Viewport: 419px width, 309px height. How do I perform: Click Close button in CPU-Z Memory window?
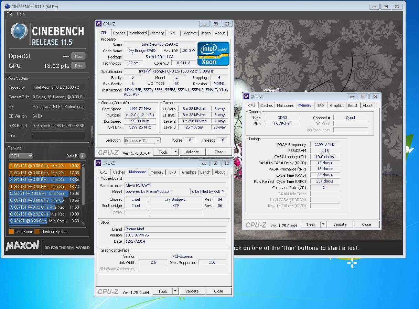tap(366, 224)
